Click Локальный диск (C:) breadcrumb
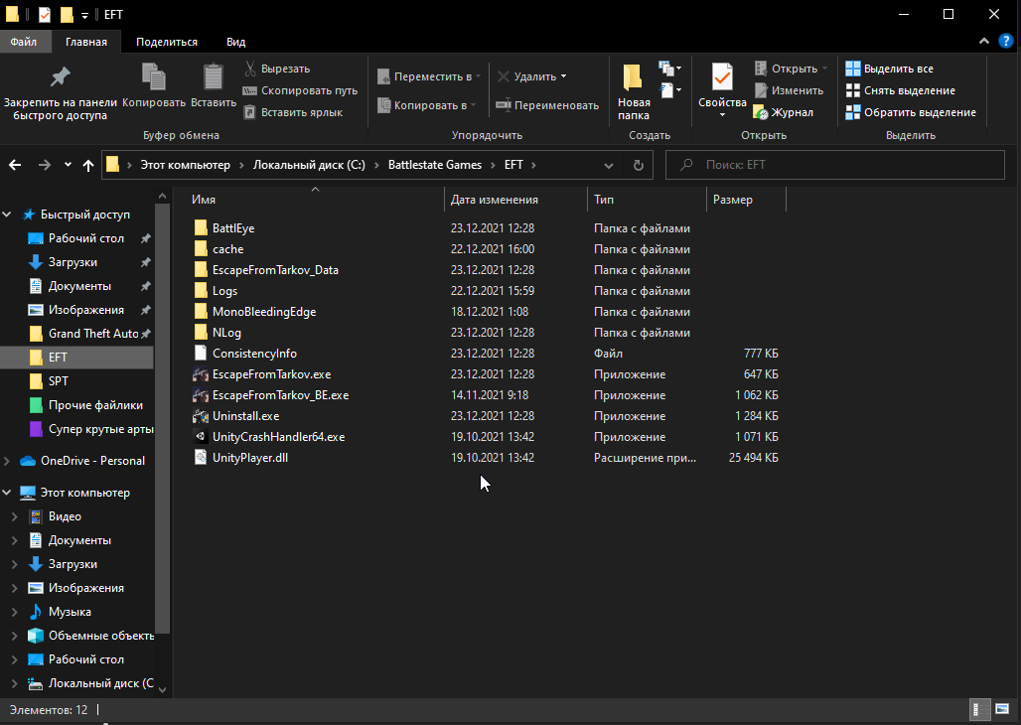The height and width of the screenshot is (725, 1021). [x=309, y=165]
